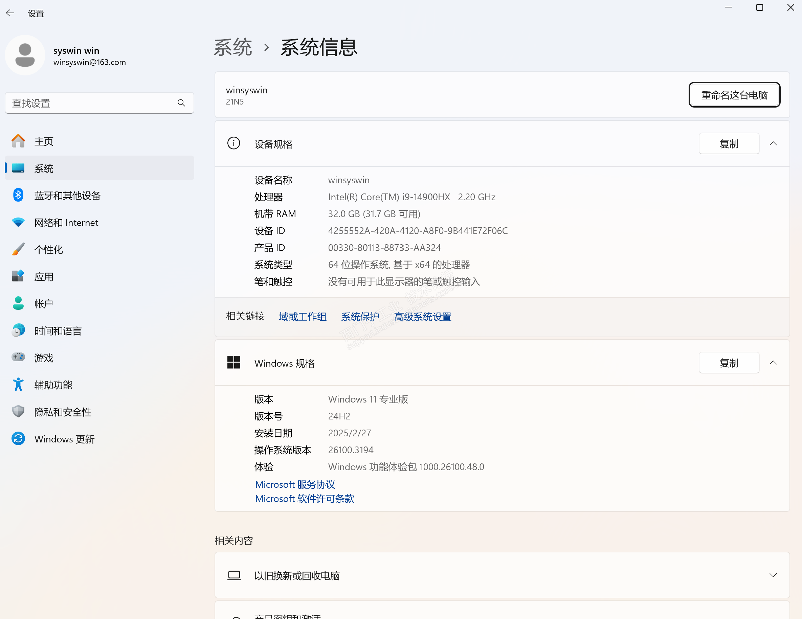The image size is (802, 619).
Task: Open Privacy and security (隐私和安全性)
Action: (63, 412)
